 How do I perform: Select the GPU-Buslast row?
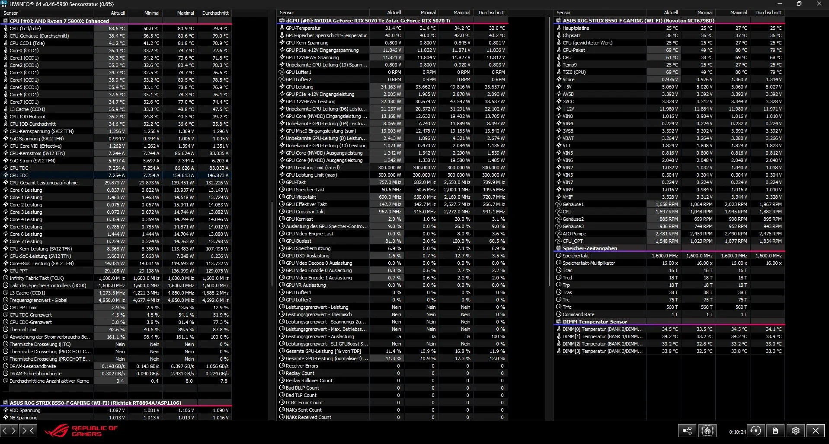393,241
